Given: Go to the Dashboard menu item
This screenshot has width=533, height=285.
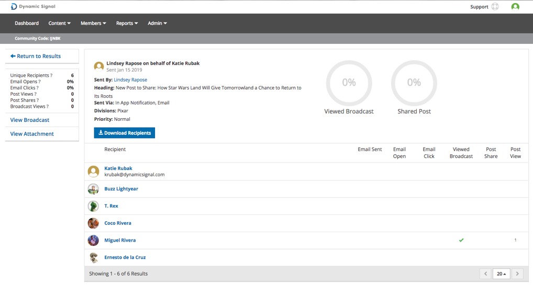Looking at the screenshot, I should tap(27, 23).
